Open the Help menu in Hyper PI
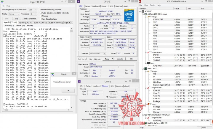213x129 pixels. point(8,6)
